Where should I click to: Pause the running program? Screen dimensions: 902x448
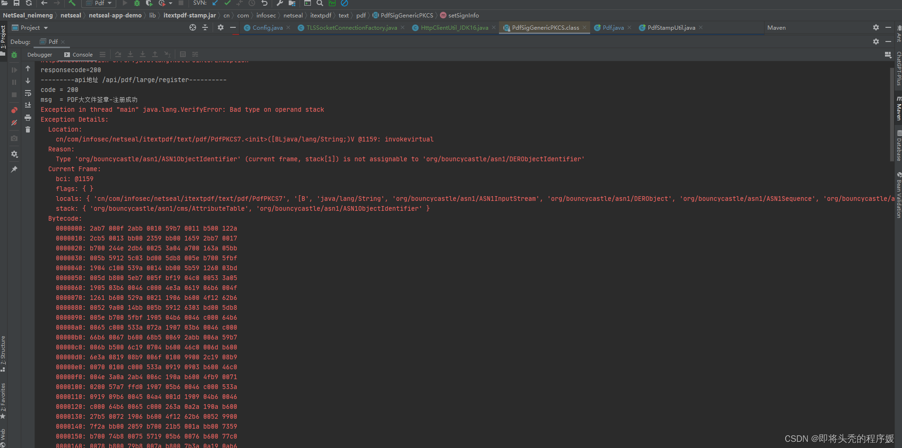click(x=14, y=81)
